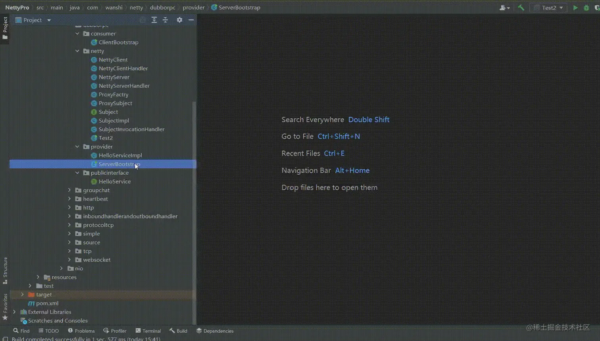Click resources folder in tree

[60, 277]
